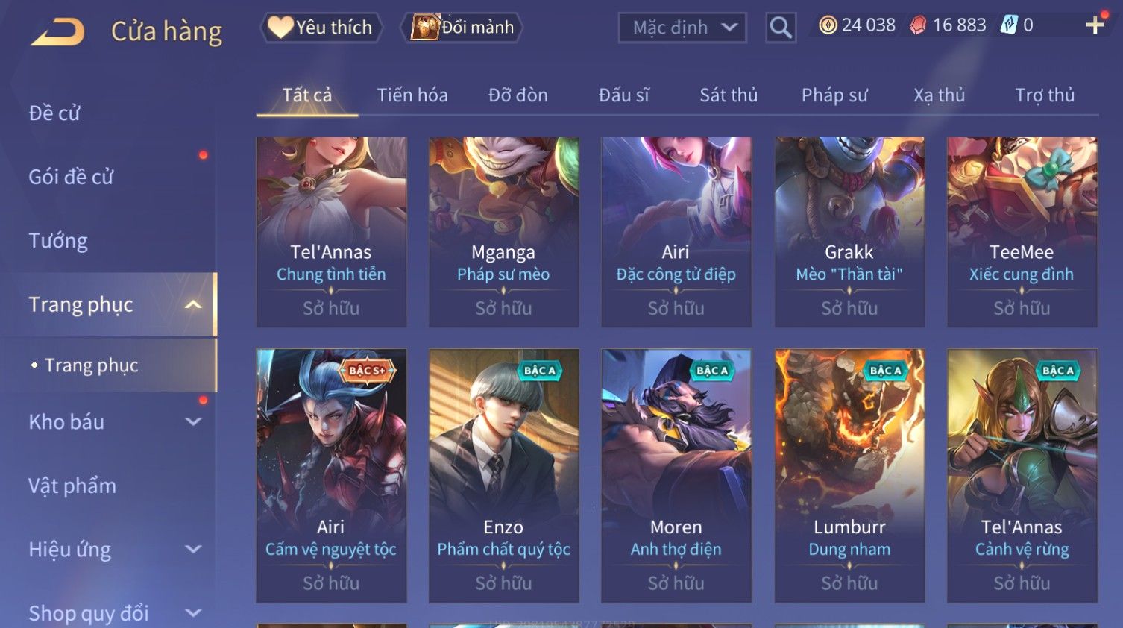The height and width of the screenshot is (628, 1123).
Task: Open Đổi mảnh fragment exchange
Action: [x=462, y=28]
